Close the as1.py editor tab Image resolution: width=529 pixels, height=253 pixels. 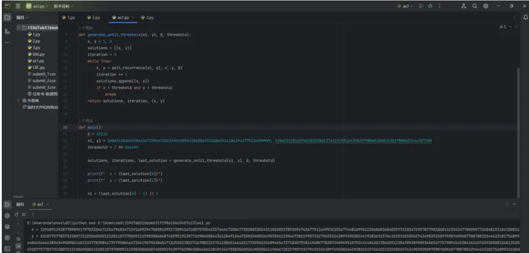tap(133, 17)
